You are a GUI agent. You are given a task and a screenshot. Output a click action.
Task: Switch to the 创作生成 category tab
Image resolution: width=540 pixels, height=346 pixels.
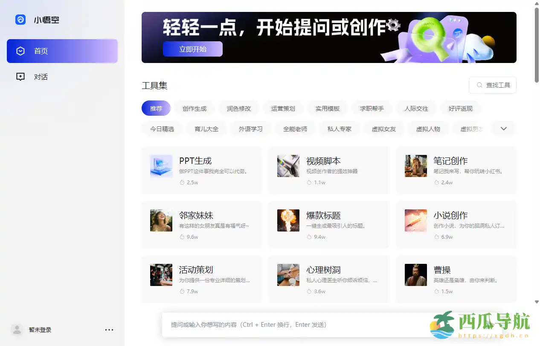pos(195,108)
